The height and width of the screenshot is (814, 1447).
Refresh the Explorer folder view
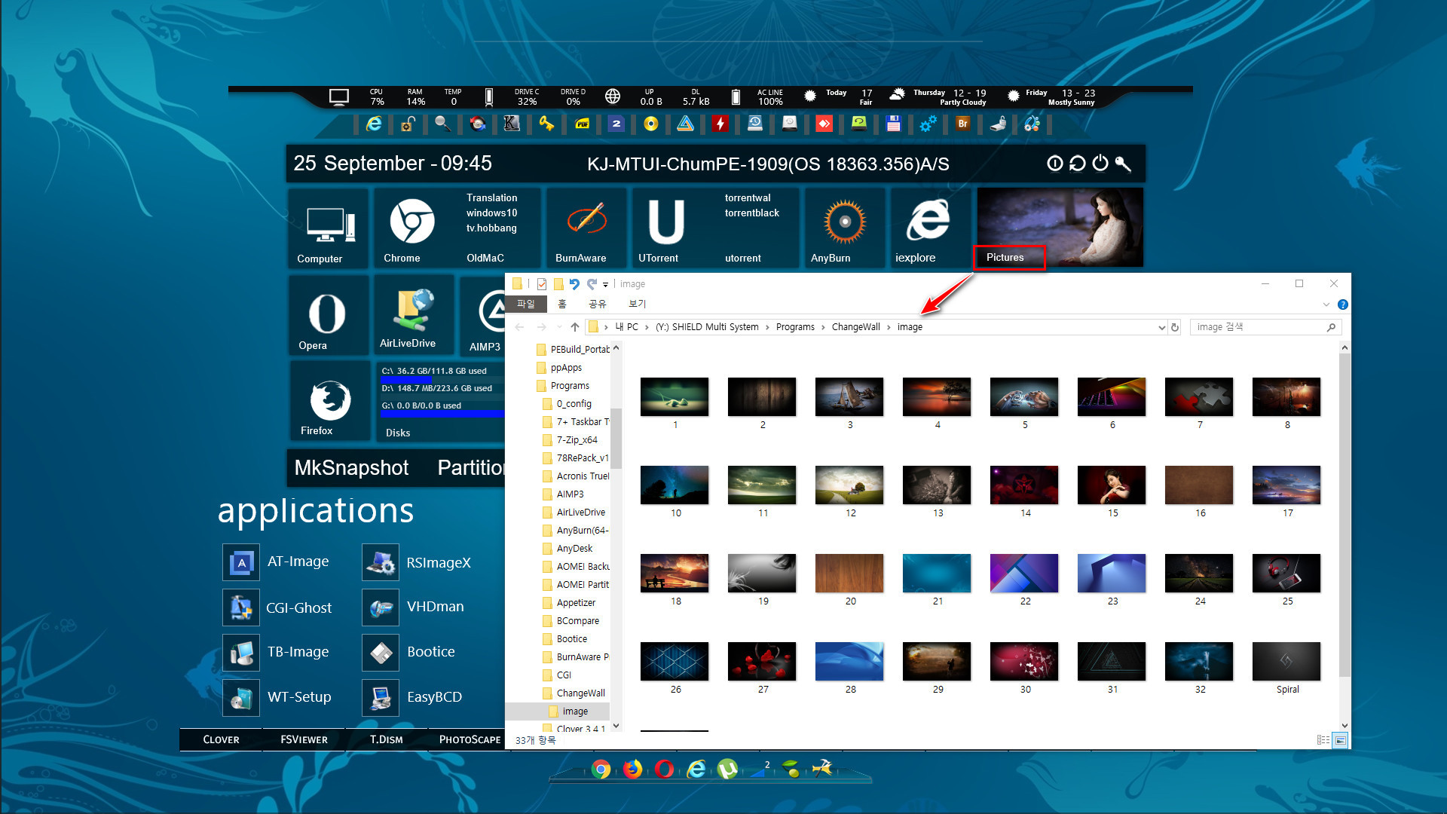1175,327
